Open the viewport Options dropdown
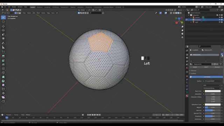Viewport: 224px width, 126px height. click(181, 10)
